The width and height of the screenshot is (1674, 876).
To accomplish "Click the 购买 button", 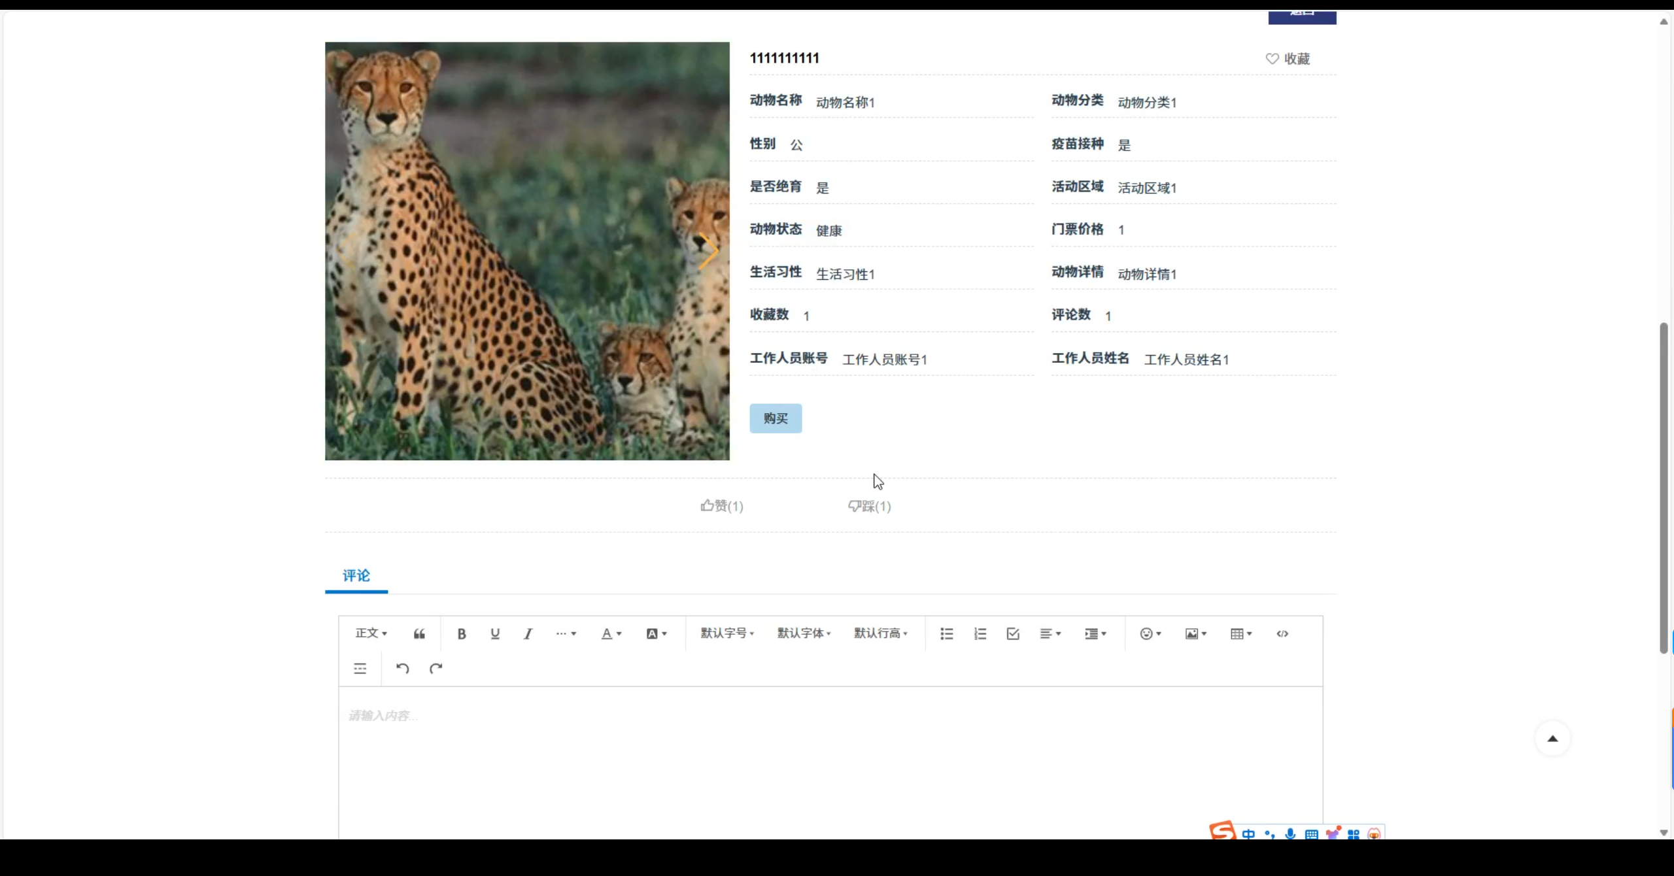I will tap(776, 418).
